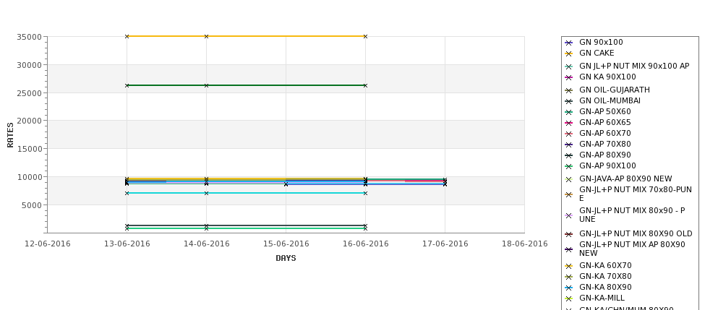Click the rightmost data marker at 17-06-2016
This screenshot has height=310, width=705.
(x=445, y=182)
